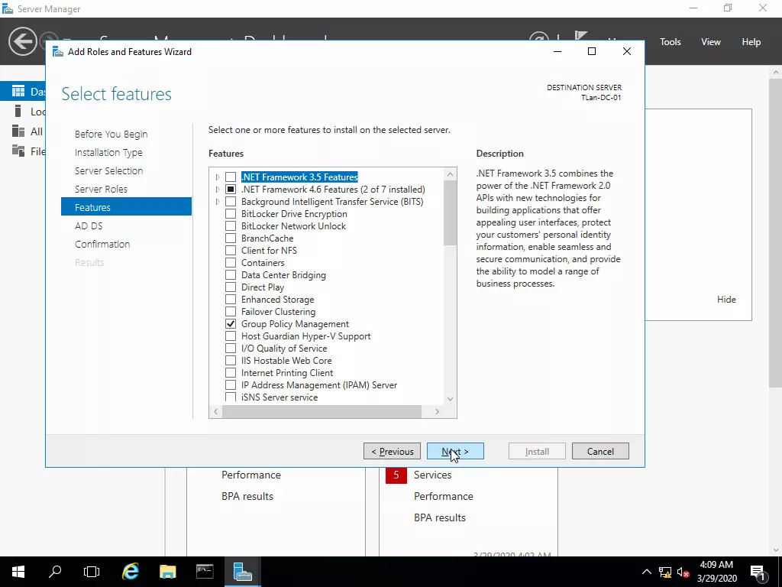The height and width of the screenshot is (587, 782).
Task: Expand .NET Framework 3.5 Features node
Action: point(218,177)
